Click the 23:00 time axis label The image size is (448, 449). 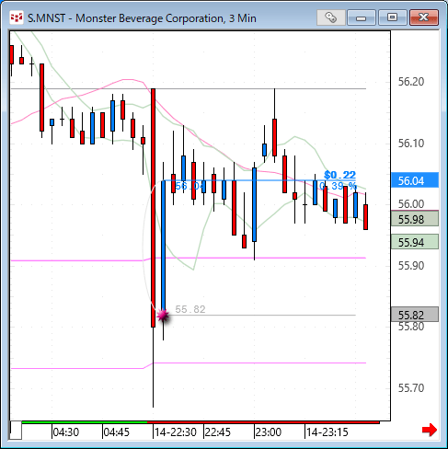point(269,432)
